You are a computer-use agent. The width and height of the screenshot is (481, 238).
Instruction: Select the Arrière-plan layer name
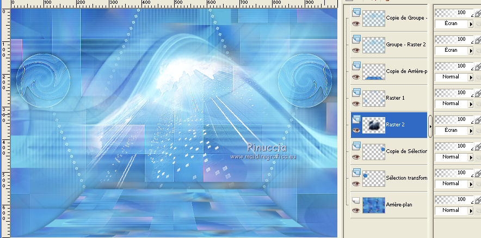click(x=399, y=205)
